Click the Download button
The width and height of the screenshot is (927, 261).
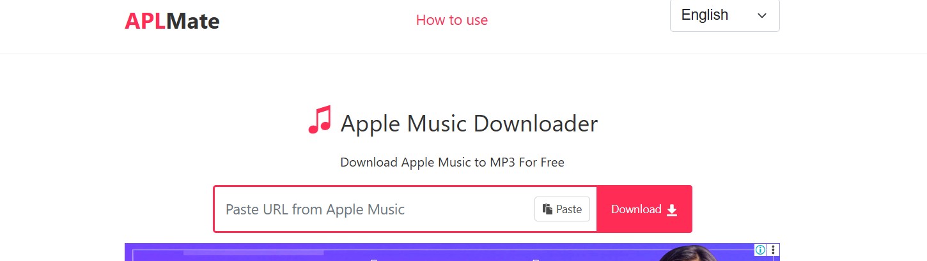point(644,209)
